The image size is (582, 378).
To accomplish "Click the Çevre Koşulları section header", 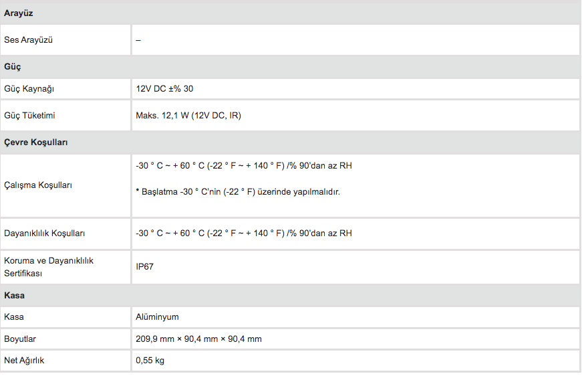I will (x=36, y=143).
